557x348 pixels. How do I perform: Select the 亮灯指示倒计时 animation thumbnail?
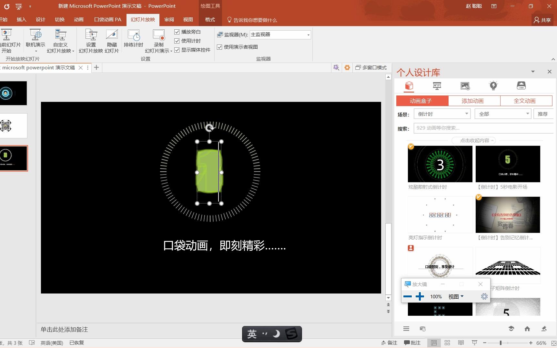pyautogui.click(x=440, y=214)
